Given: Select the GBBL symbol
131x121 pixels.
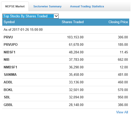Looking at the screenshot, I should coord(8,105).
